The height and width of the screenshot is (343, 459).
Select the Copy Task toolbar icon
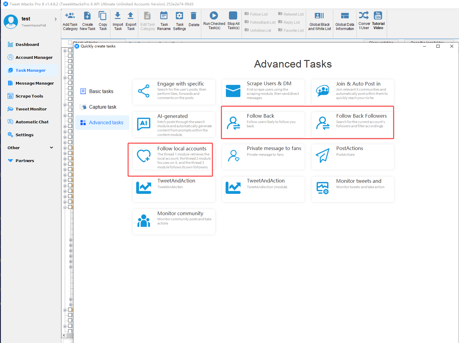click(103, 21)
